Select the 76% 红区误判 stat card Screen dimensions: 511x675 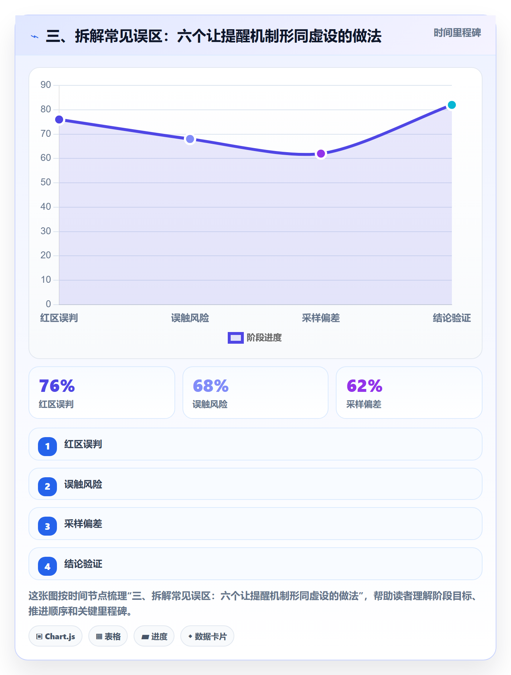click(x=102, y=393)
